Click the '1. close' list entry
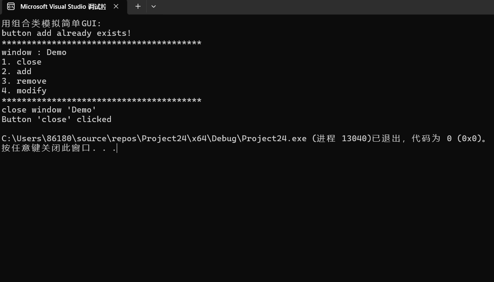Screen dimensions: 494x282 click(x=22, y=62)
